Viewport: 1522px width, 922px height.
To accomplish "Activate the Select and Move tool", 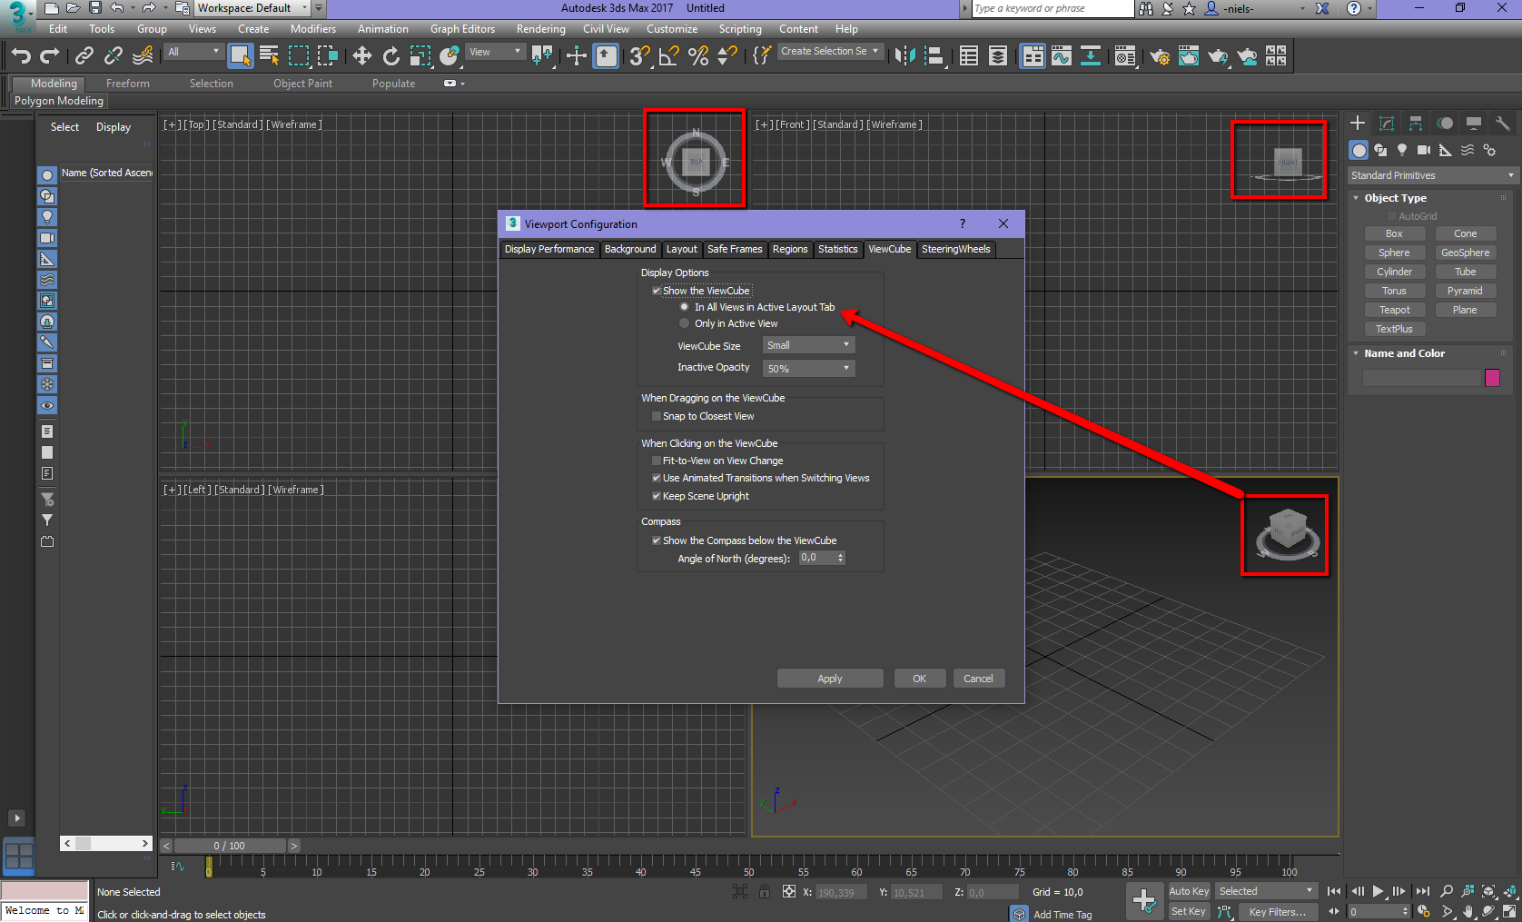I will coord(361,55).
